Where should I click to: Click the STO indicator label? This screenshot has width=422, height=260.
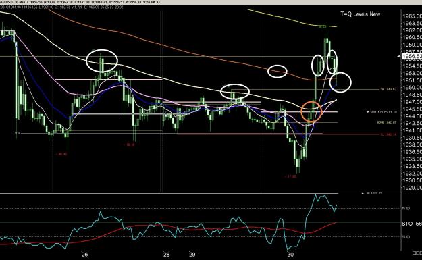click(412, 224)
